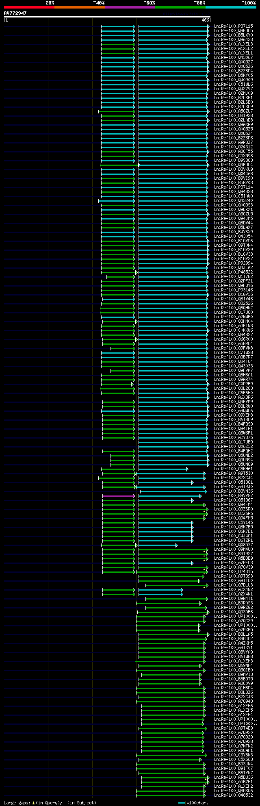The image size is (260, 806).
Task: Click the UniRef100_Q1H8P4 hit label
Action: point(233,688)
